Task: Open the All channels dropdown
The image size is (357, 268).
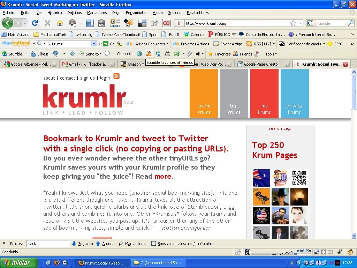Action: coord(200,54)
